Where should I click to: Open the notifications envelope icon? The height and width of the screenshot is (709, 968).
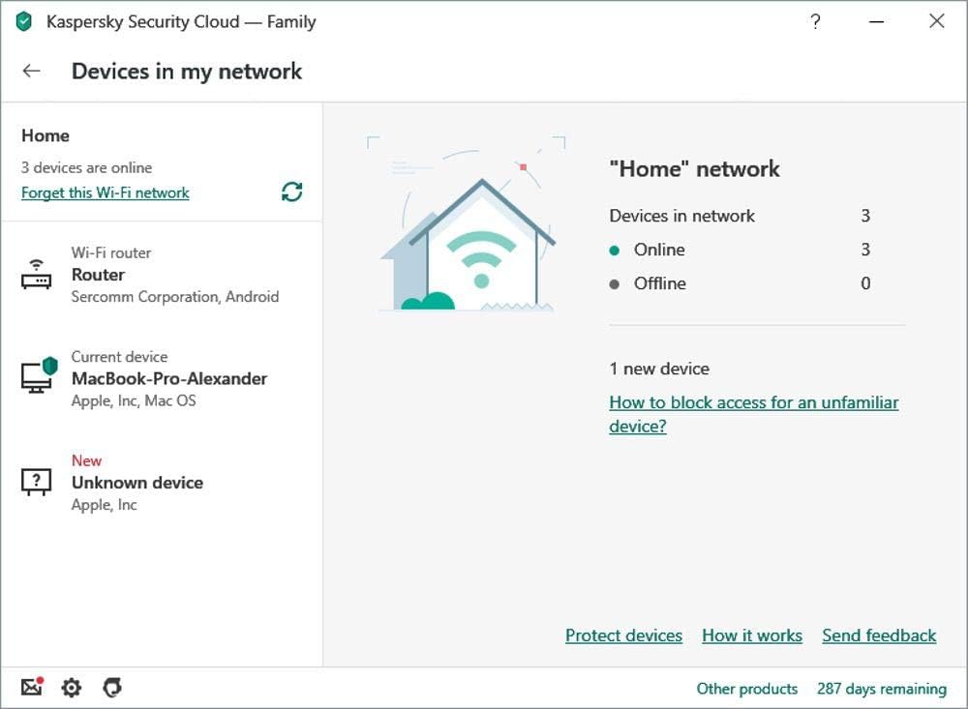[x=32, y=687]
